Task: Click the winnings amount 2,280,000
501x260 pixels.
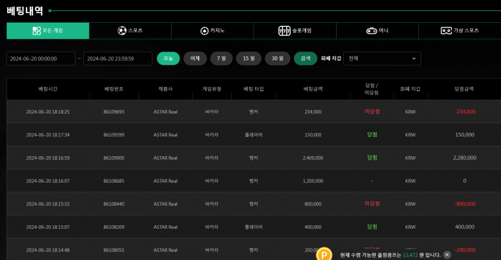Action: tap(465, 158)
